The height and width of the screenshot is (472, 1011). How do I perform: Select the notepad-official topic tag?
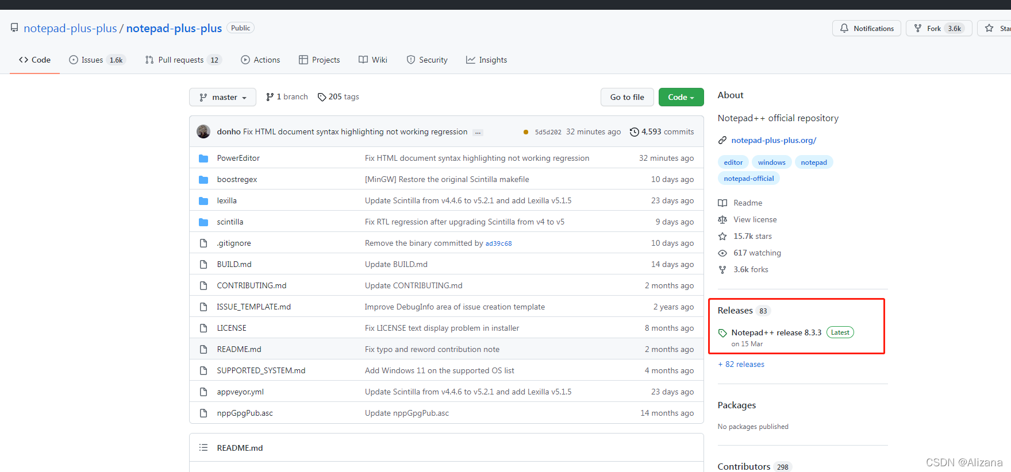click(x=749, y=179)
